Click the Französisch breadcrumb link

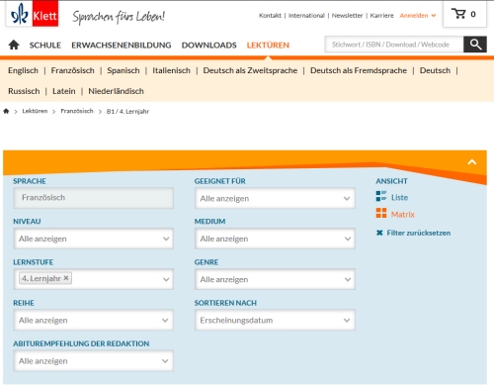click(x=77, y=111)
